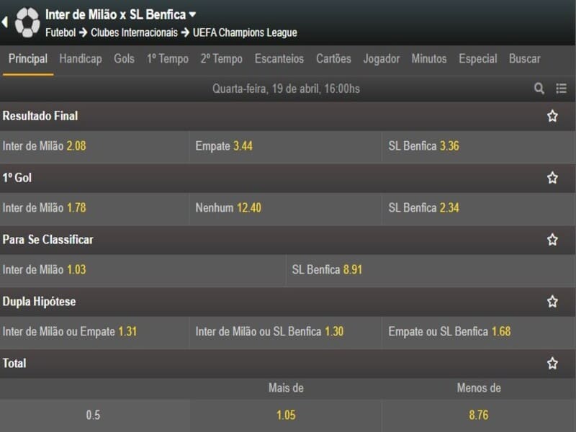The image size is (576, 432).
Task: Select Mais de 0.5 odds 1.05
Action: pyautogui.click(x=286, y=415)
